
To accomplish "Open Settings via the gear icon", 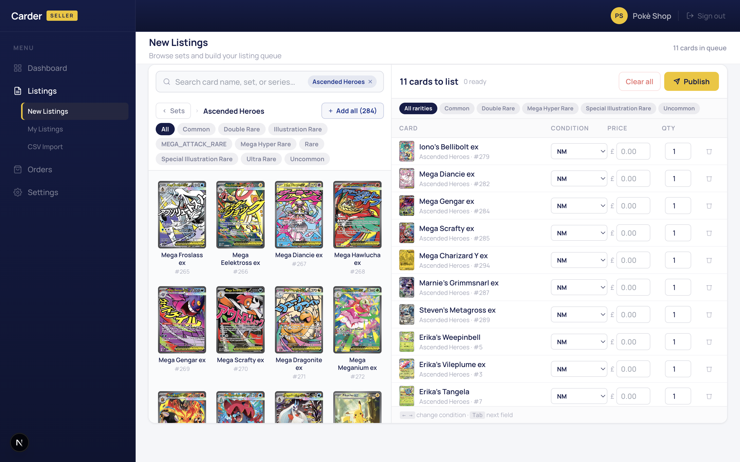I will pyautogui.click(x=17, y=192).
